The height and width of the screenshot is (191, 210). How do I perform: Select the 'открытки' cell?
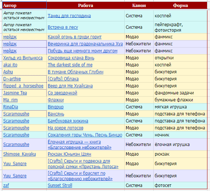tap(180, 58)
